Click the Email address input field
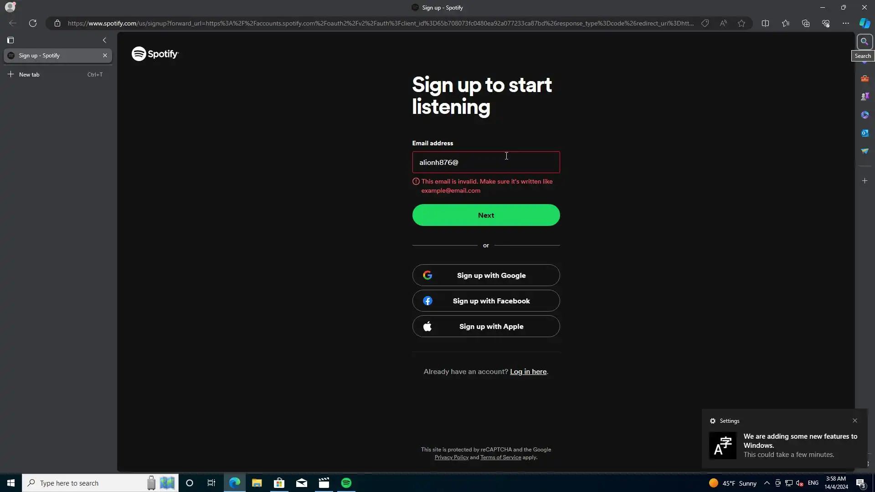 coord(486,162)
